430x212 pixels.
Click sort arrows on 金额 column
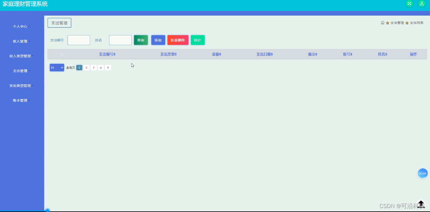tap(220, 54)
